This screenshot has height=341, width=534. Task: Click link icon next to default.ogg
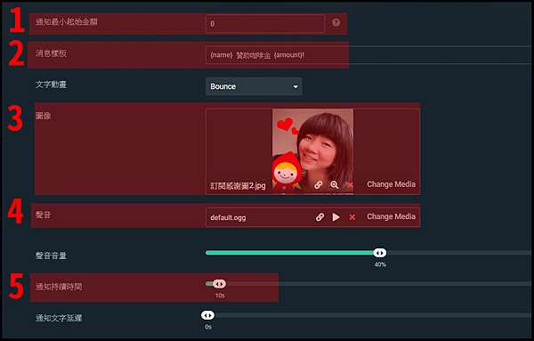click(x=320, y=217)
